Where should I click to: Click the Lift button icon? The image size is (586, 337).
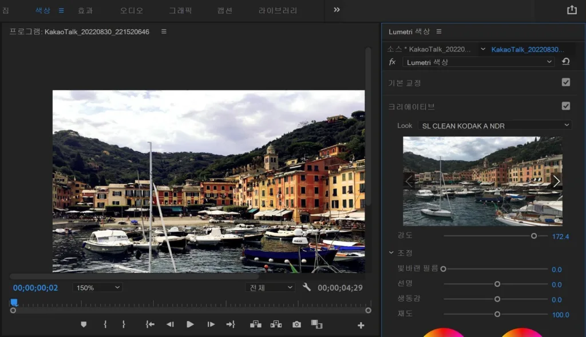point(256,324)
